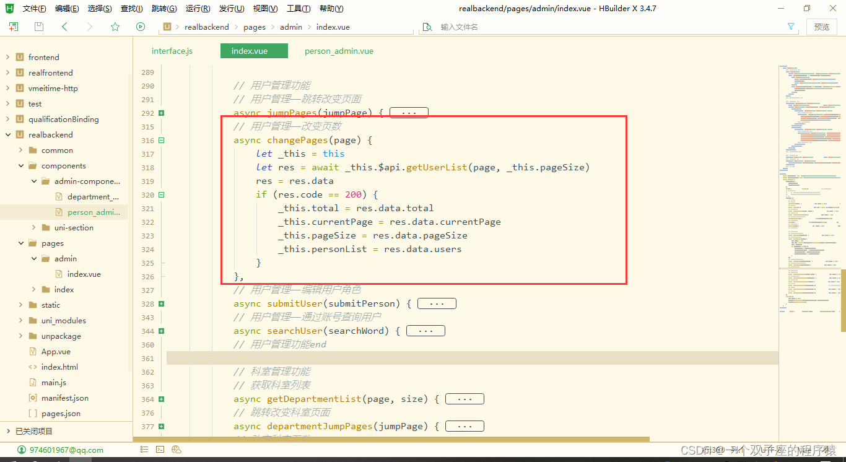Unfold the line 344 searchUser block
The height and width of the screenshot is (462, 846).
coord(161,331)
